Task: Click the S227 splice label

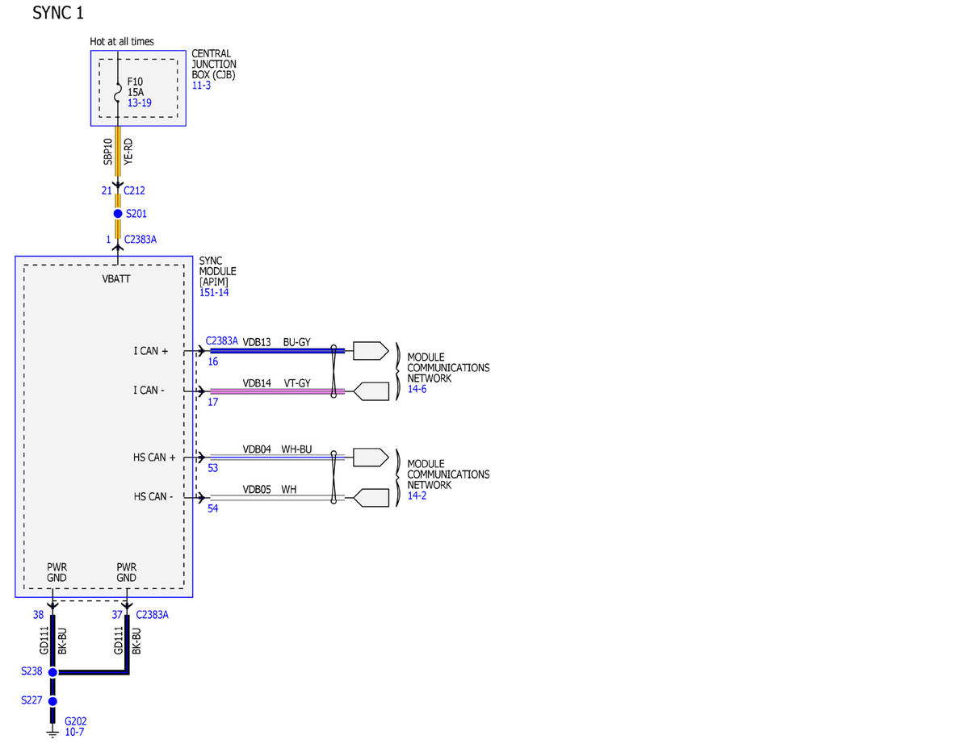Action: pos(31,700)
